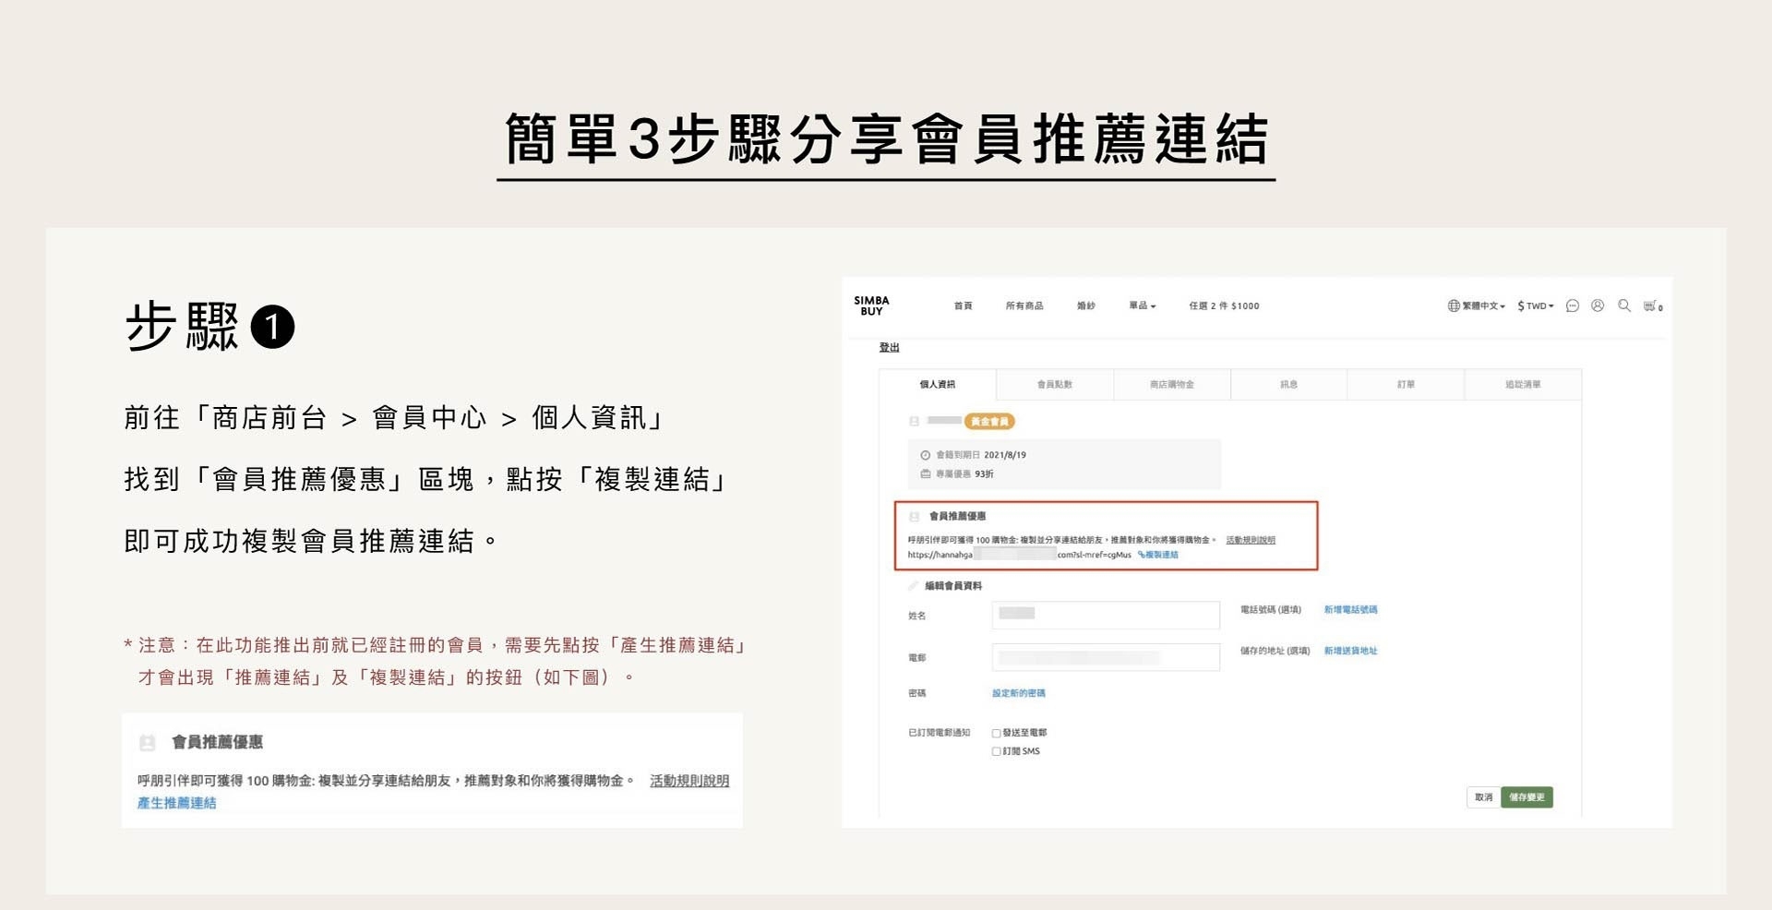Click the 複製連結 link
Viewport: 1772px width, 910px height.
(1158, 555)
